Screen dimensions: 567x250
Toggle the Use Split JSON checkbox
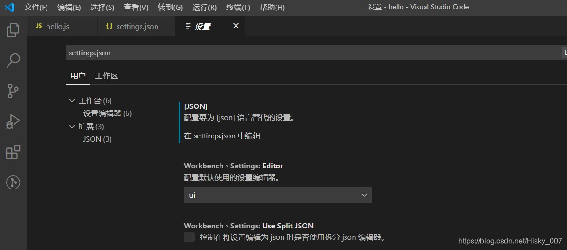[x=189, y=237]
